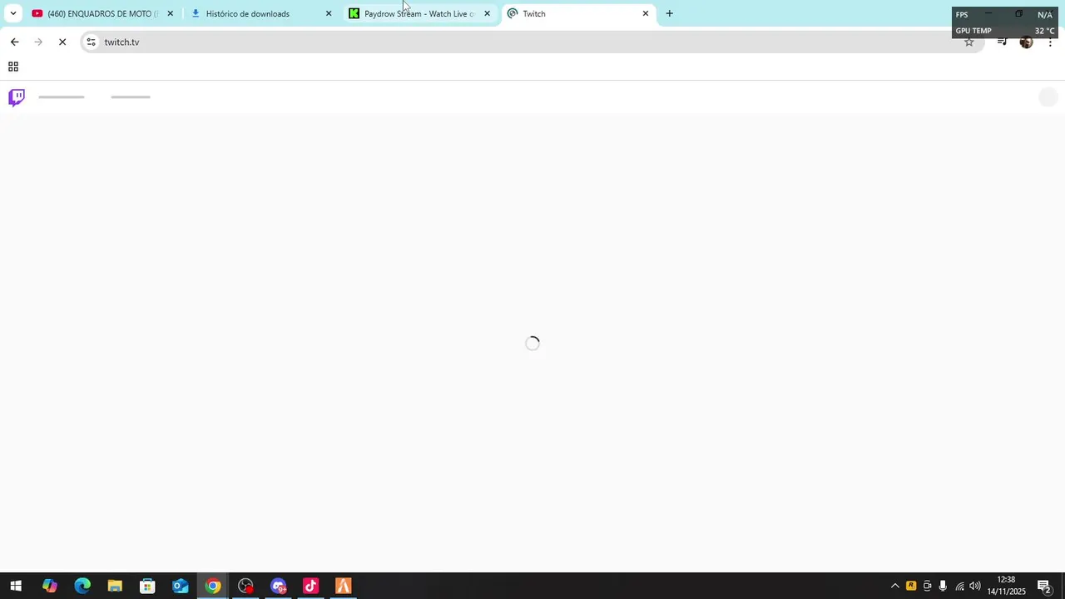This screenshot has height=599, width=1065.
Task: Open the Chrome profile avatar
Action: click(x=1026, y=42)
